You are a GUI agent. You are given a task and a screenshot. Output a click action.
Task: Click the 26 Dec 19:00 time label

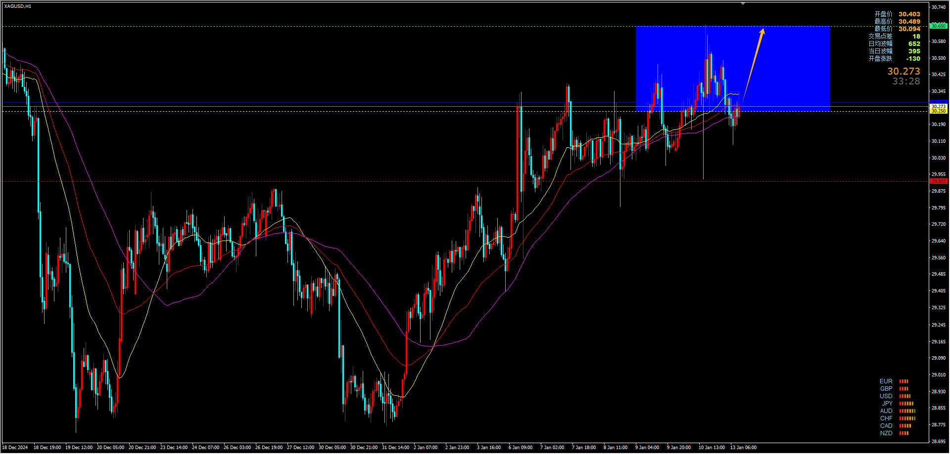269,448
